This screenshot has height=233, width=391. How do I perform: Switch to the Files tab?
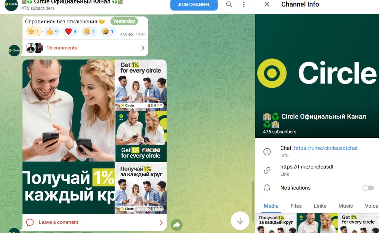(x=296, y=206)
